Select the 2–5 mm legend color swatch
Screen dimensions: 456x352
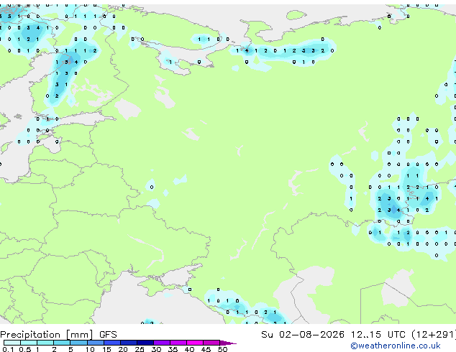62,343
